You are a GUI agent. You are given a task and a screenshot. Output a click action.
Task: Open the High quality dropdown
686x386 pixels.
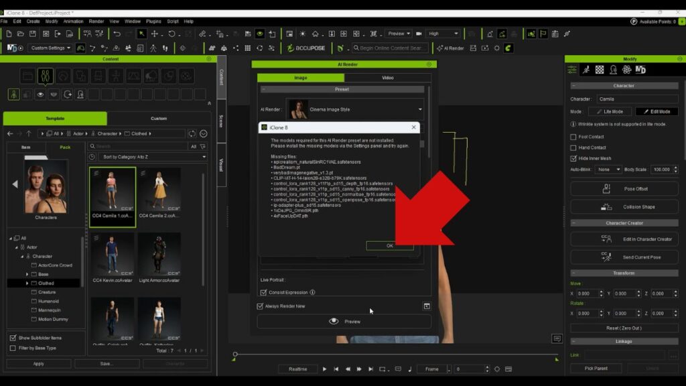click(x=443, y=34)
